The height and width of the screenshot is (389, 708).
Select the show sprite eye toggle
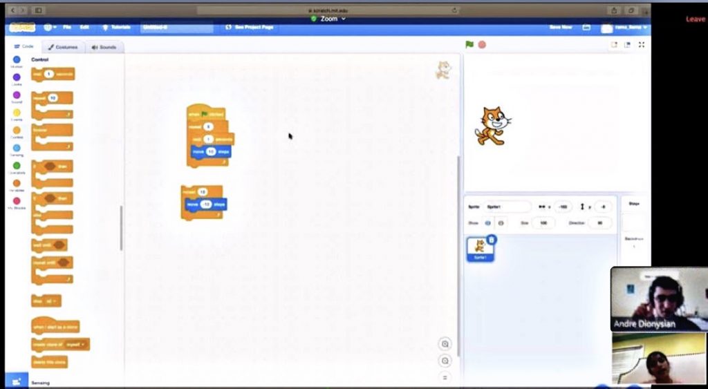coord(487,223)
